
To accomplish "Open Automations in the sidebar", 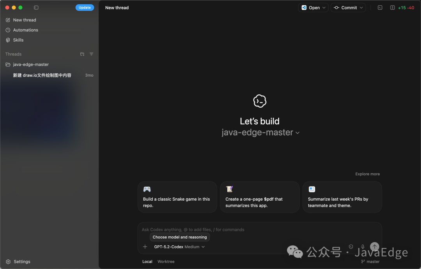I will pyautogui.click(x=25, y=30).
